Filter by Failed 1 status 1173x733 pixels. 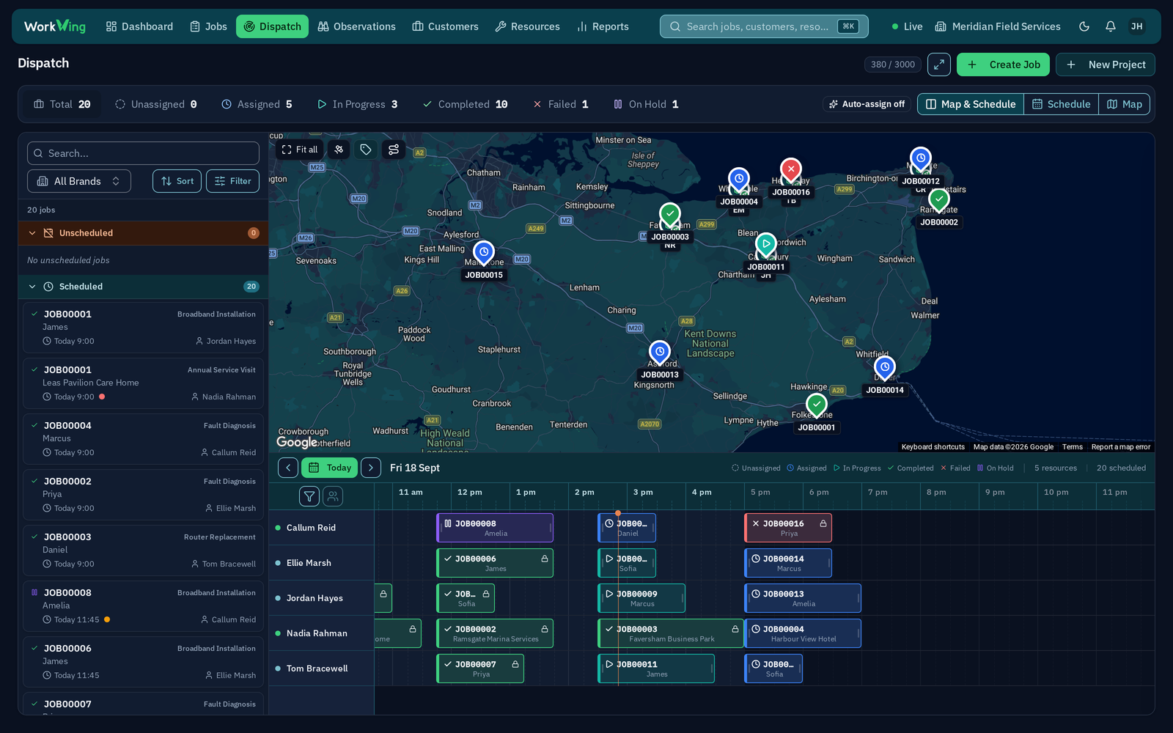pos(561,104)
